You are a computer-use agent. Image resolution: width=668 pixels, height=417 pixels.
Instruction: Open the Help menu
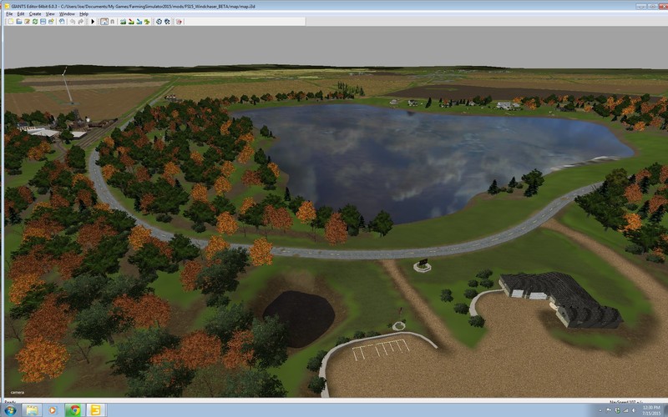[x=83, y=14]
